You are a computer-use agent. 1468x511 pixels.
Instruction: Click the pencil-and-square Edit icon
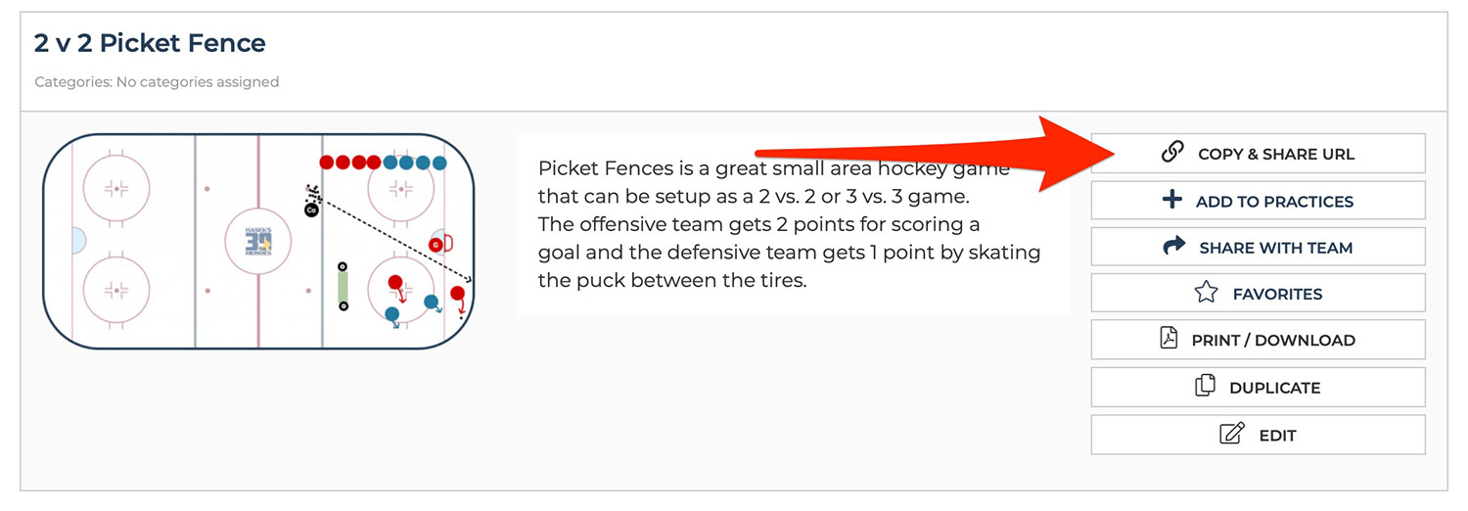pos(1232,433)
